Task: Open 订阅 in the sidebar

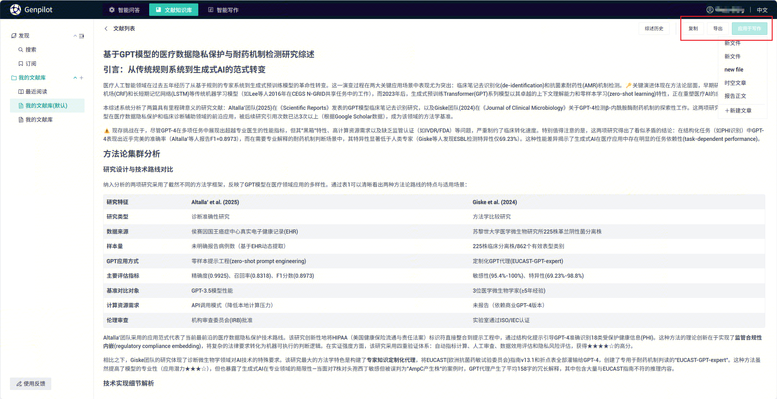Action: 30,64
